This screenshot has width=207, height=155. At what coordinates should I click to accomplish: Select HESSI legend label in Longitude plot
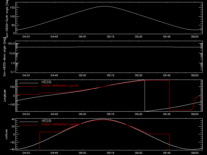coord(46,82)
